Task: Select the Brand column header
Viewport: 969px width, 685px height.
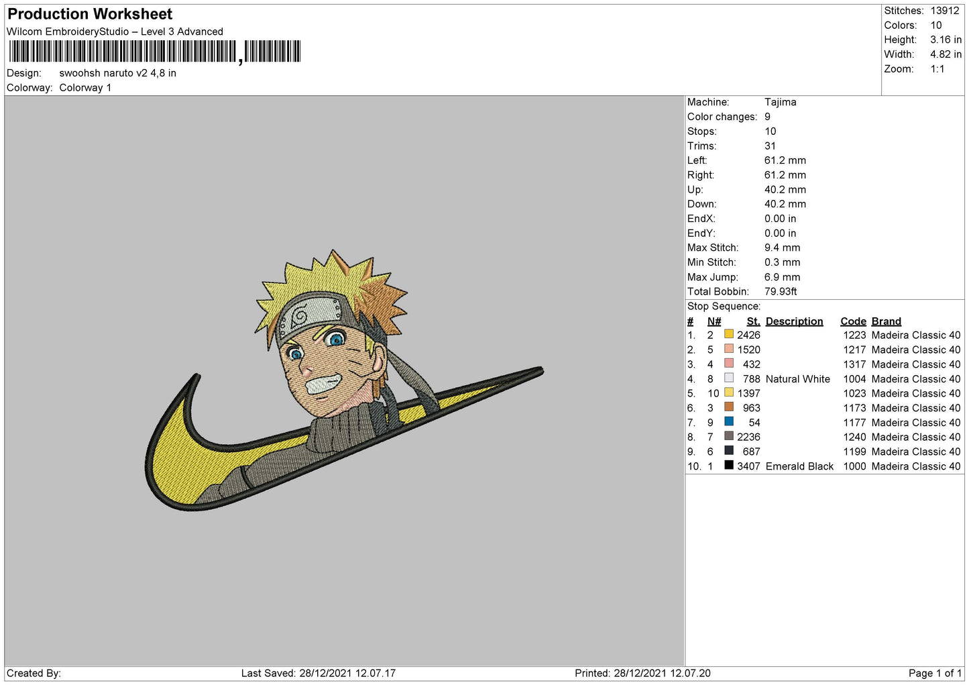Action: [886, 321]
